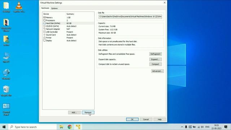Cancel the Virtual Machine Settings dialog
231x130 pixels.
tap(146, 120)
